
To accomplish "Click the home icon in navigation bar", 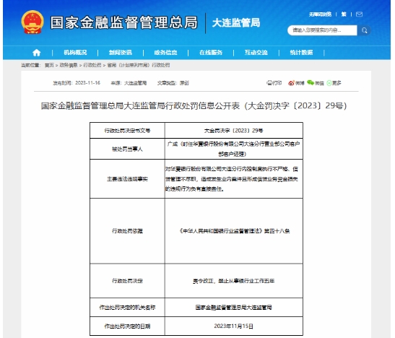I will (x=37, y=53).
